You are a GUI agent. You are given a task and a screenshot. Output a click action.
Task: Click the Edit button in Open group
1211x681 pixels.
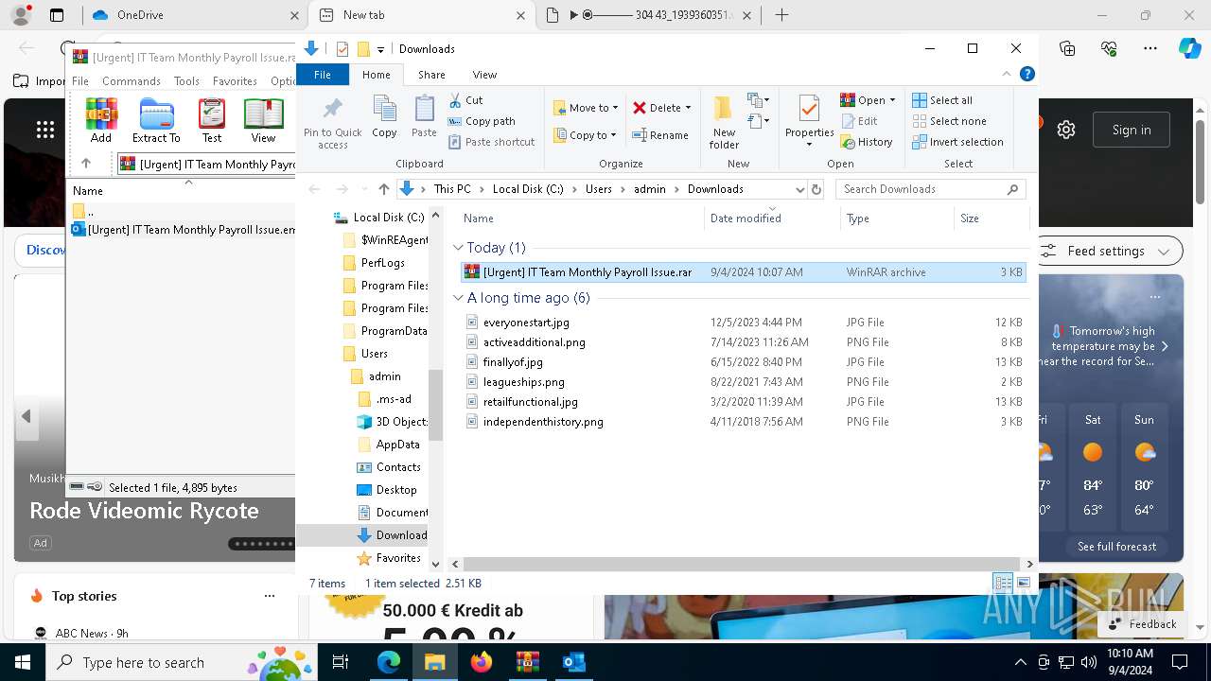point(858,121)
